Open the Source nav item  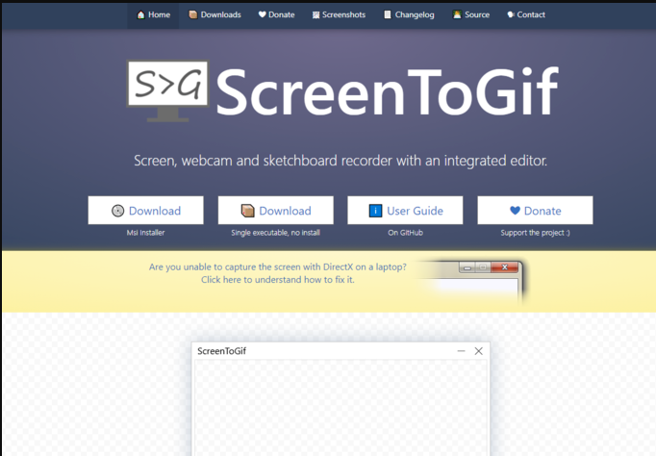(470, 14)
